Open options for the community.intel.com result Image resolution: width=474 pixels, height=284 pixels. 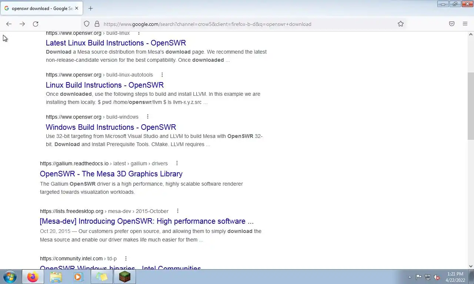point(126,258)
